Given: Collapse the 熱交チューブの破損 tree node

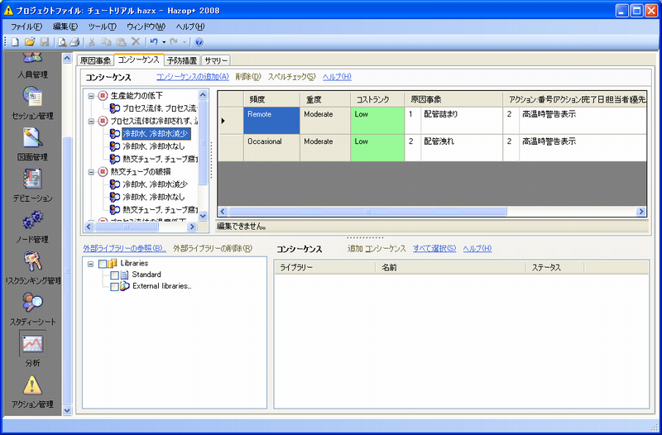Looking at the screenshot, I should coord(91,172).
